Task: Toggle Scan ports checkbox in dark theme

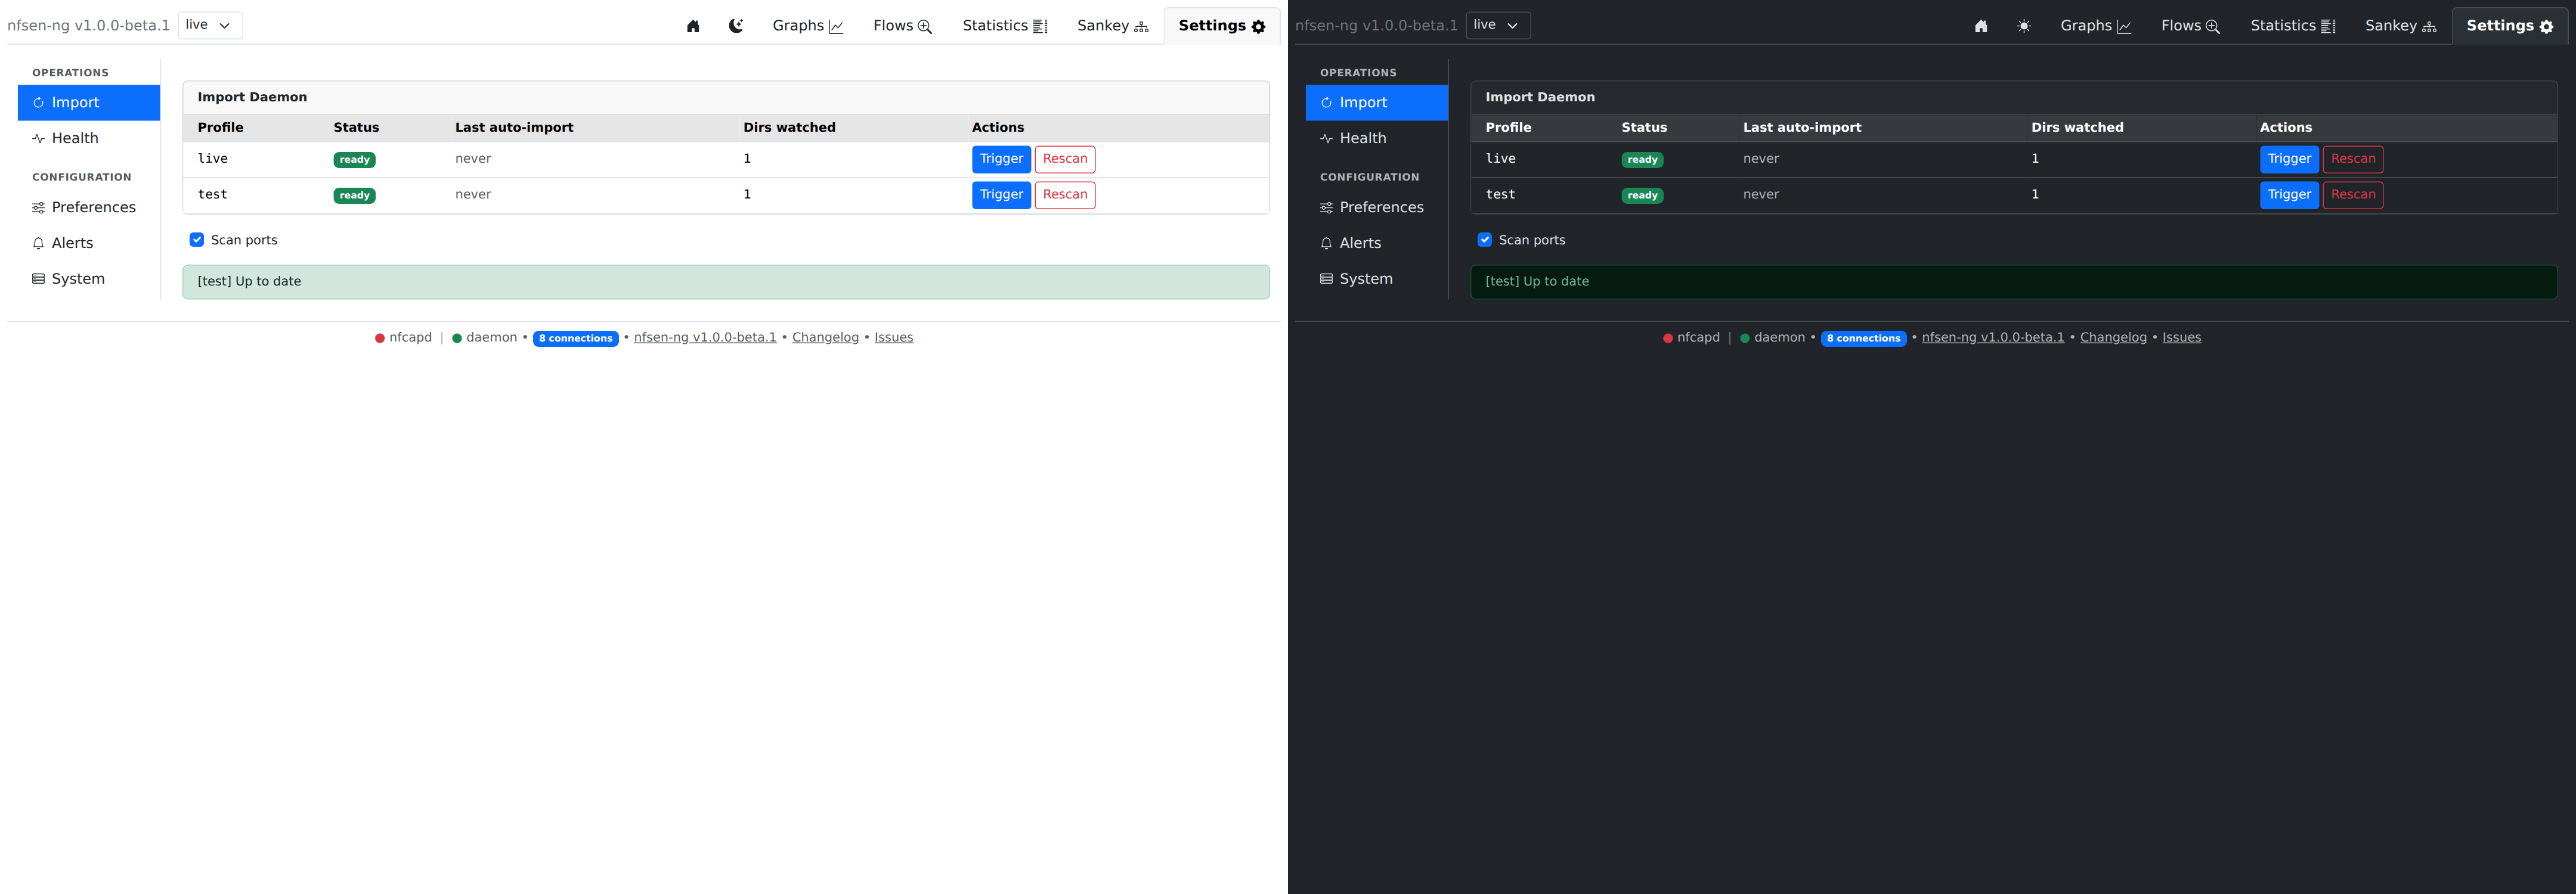Action: [x=1485, y=240]
